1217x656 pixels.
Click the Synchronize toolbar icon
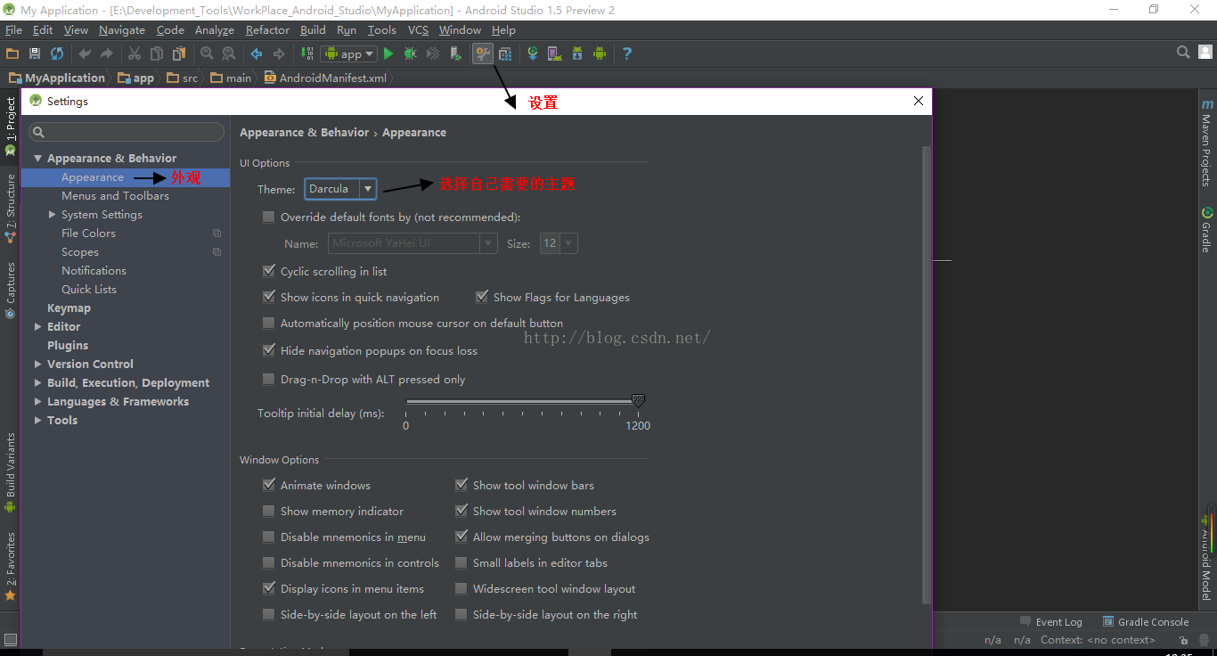pyautogui.click(x=57, y=53)
